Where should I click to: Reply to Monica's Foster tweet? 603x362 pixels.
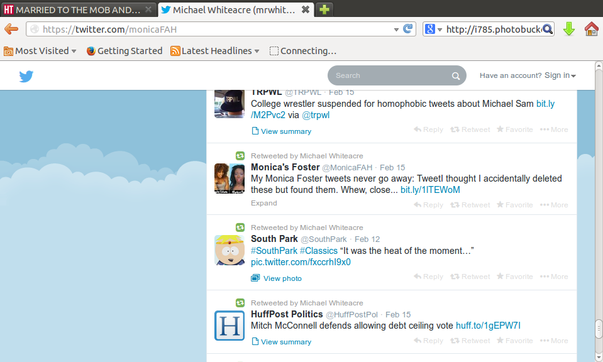[428, 205]
